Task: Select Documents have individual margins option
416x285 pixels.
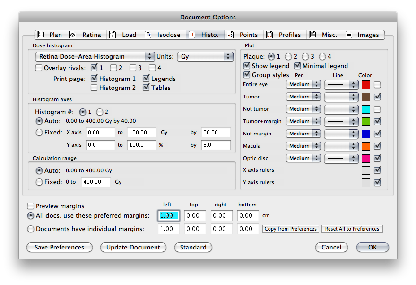Action: (x=31, y=229)
